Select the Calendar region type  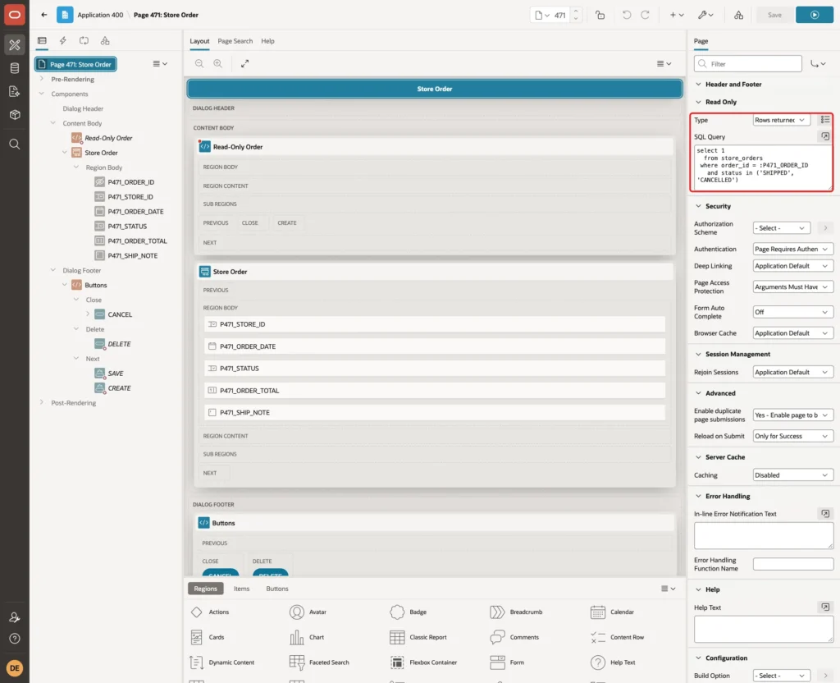[x=612, y=612]
